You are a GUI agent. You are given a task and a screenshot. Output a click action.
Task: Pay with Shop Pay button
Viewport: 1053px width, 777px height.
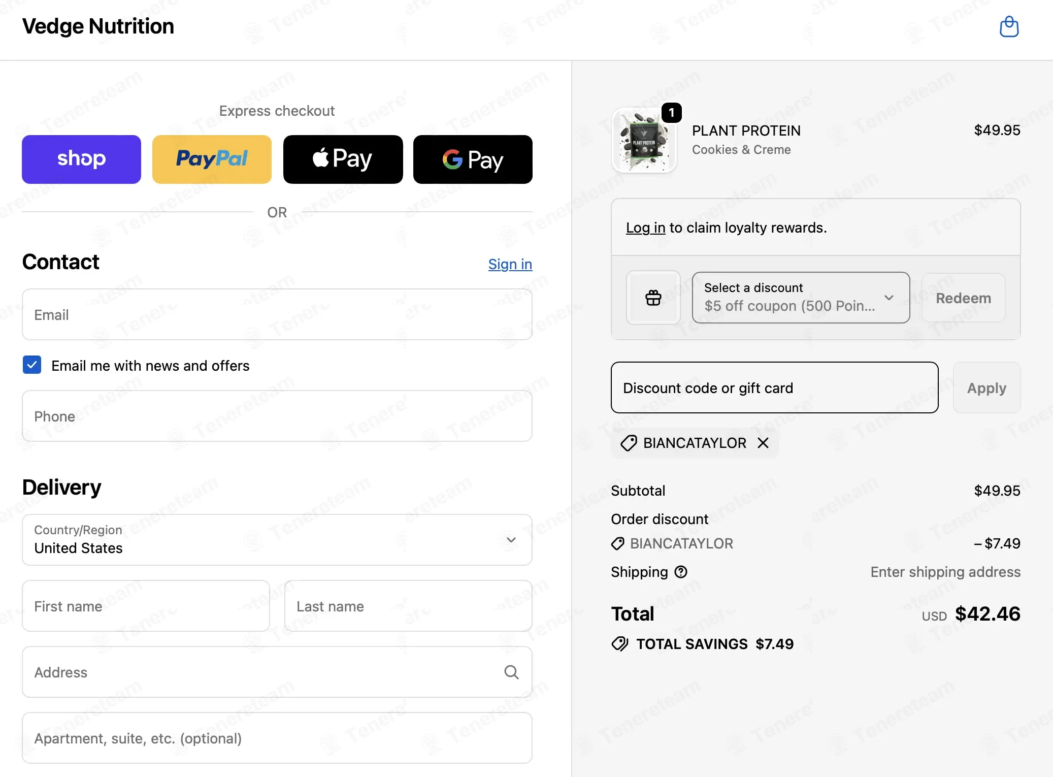pyautogui.click(x=81, y=159)
